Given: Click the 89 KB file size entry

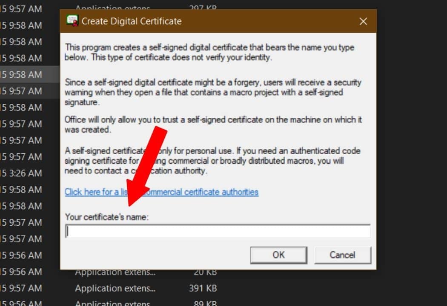Looking at the screenshot, I should 205,303.
